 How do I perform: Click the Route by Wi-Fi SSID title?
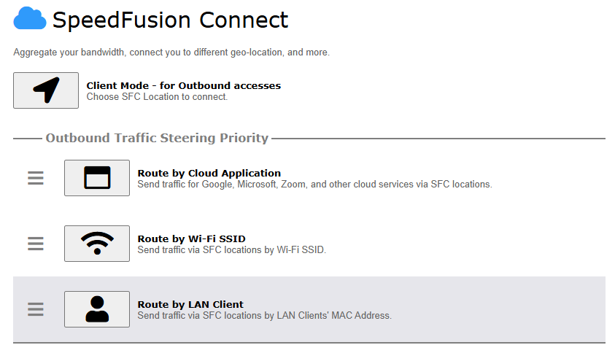[191, 239]
